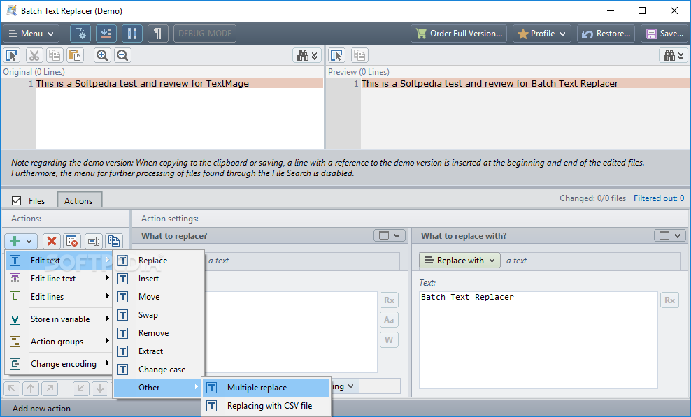
Task: Open the Replace with dropdown
Action: [460, 261]
